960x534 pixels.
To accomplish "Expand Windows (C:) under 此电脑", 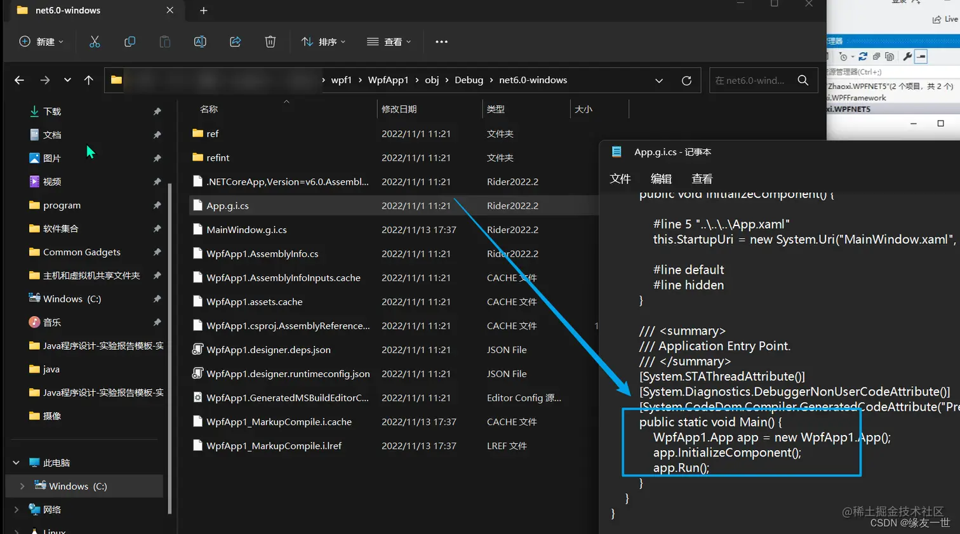I will click(x=22, y=486).
